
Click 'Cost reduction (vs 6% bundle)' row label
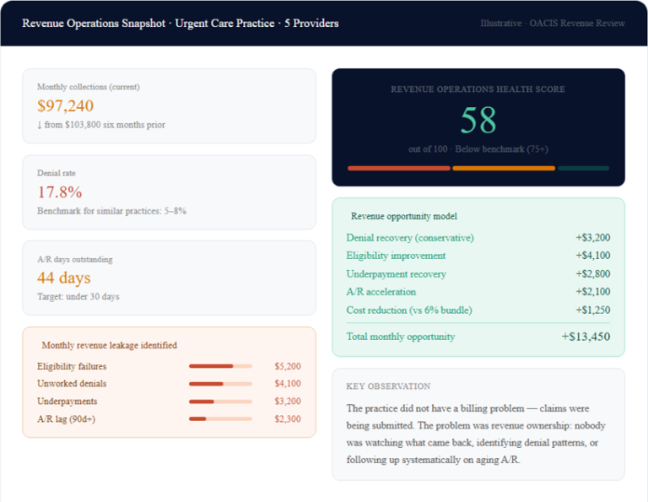(x=409, y=310)
